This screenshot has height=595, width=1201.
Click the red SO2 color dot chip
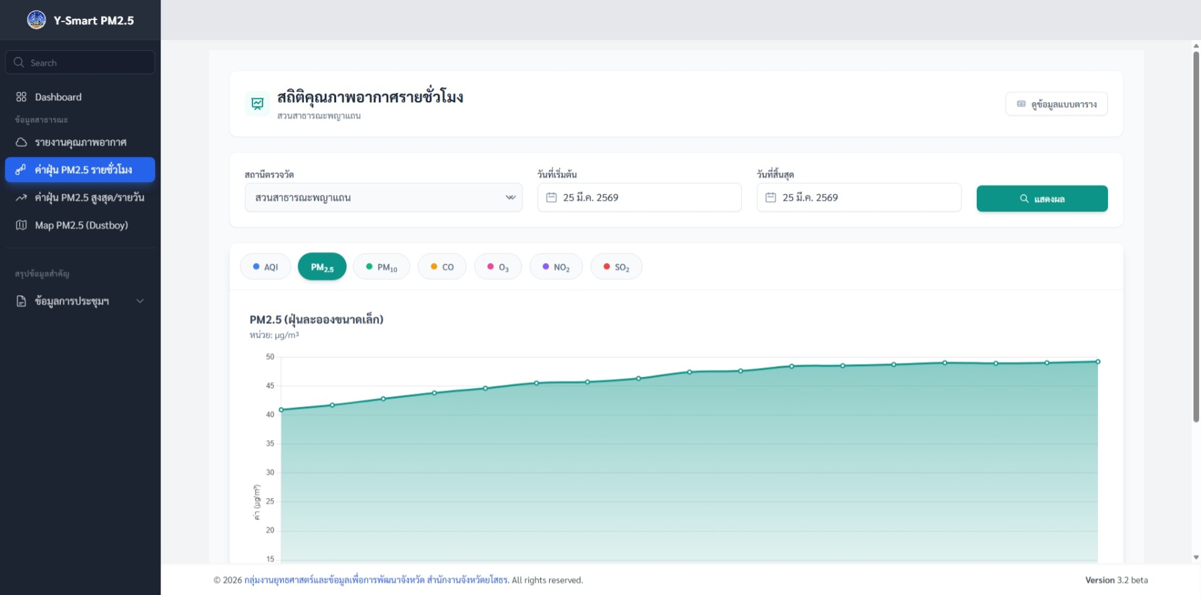[x=607, y=266]
